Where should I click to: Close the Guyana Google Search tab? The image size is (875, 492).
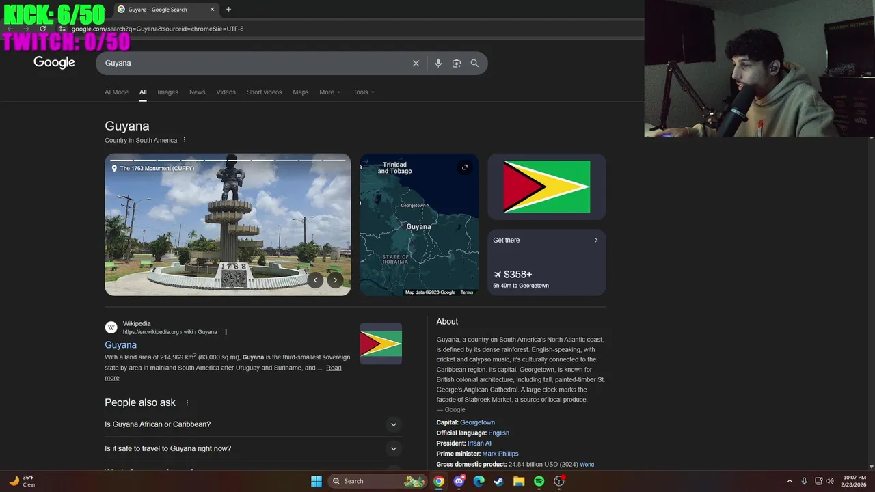point(212,10)
